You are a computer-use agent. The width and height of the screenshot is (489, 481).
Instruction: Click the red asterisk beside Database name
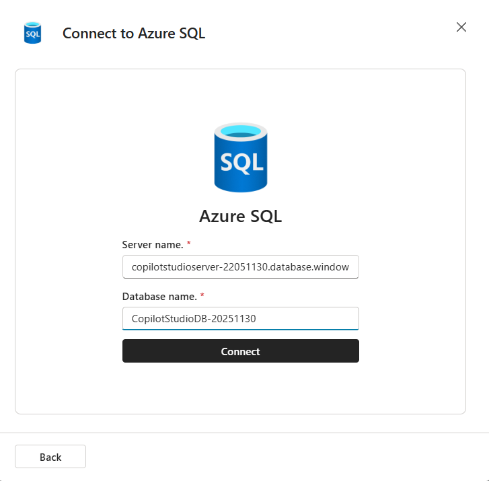point(204,296)
